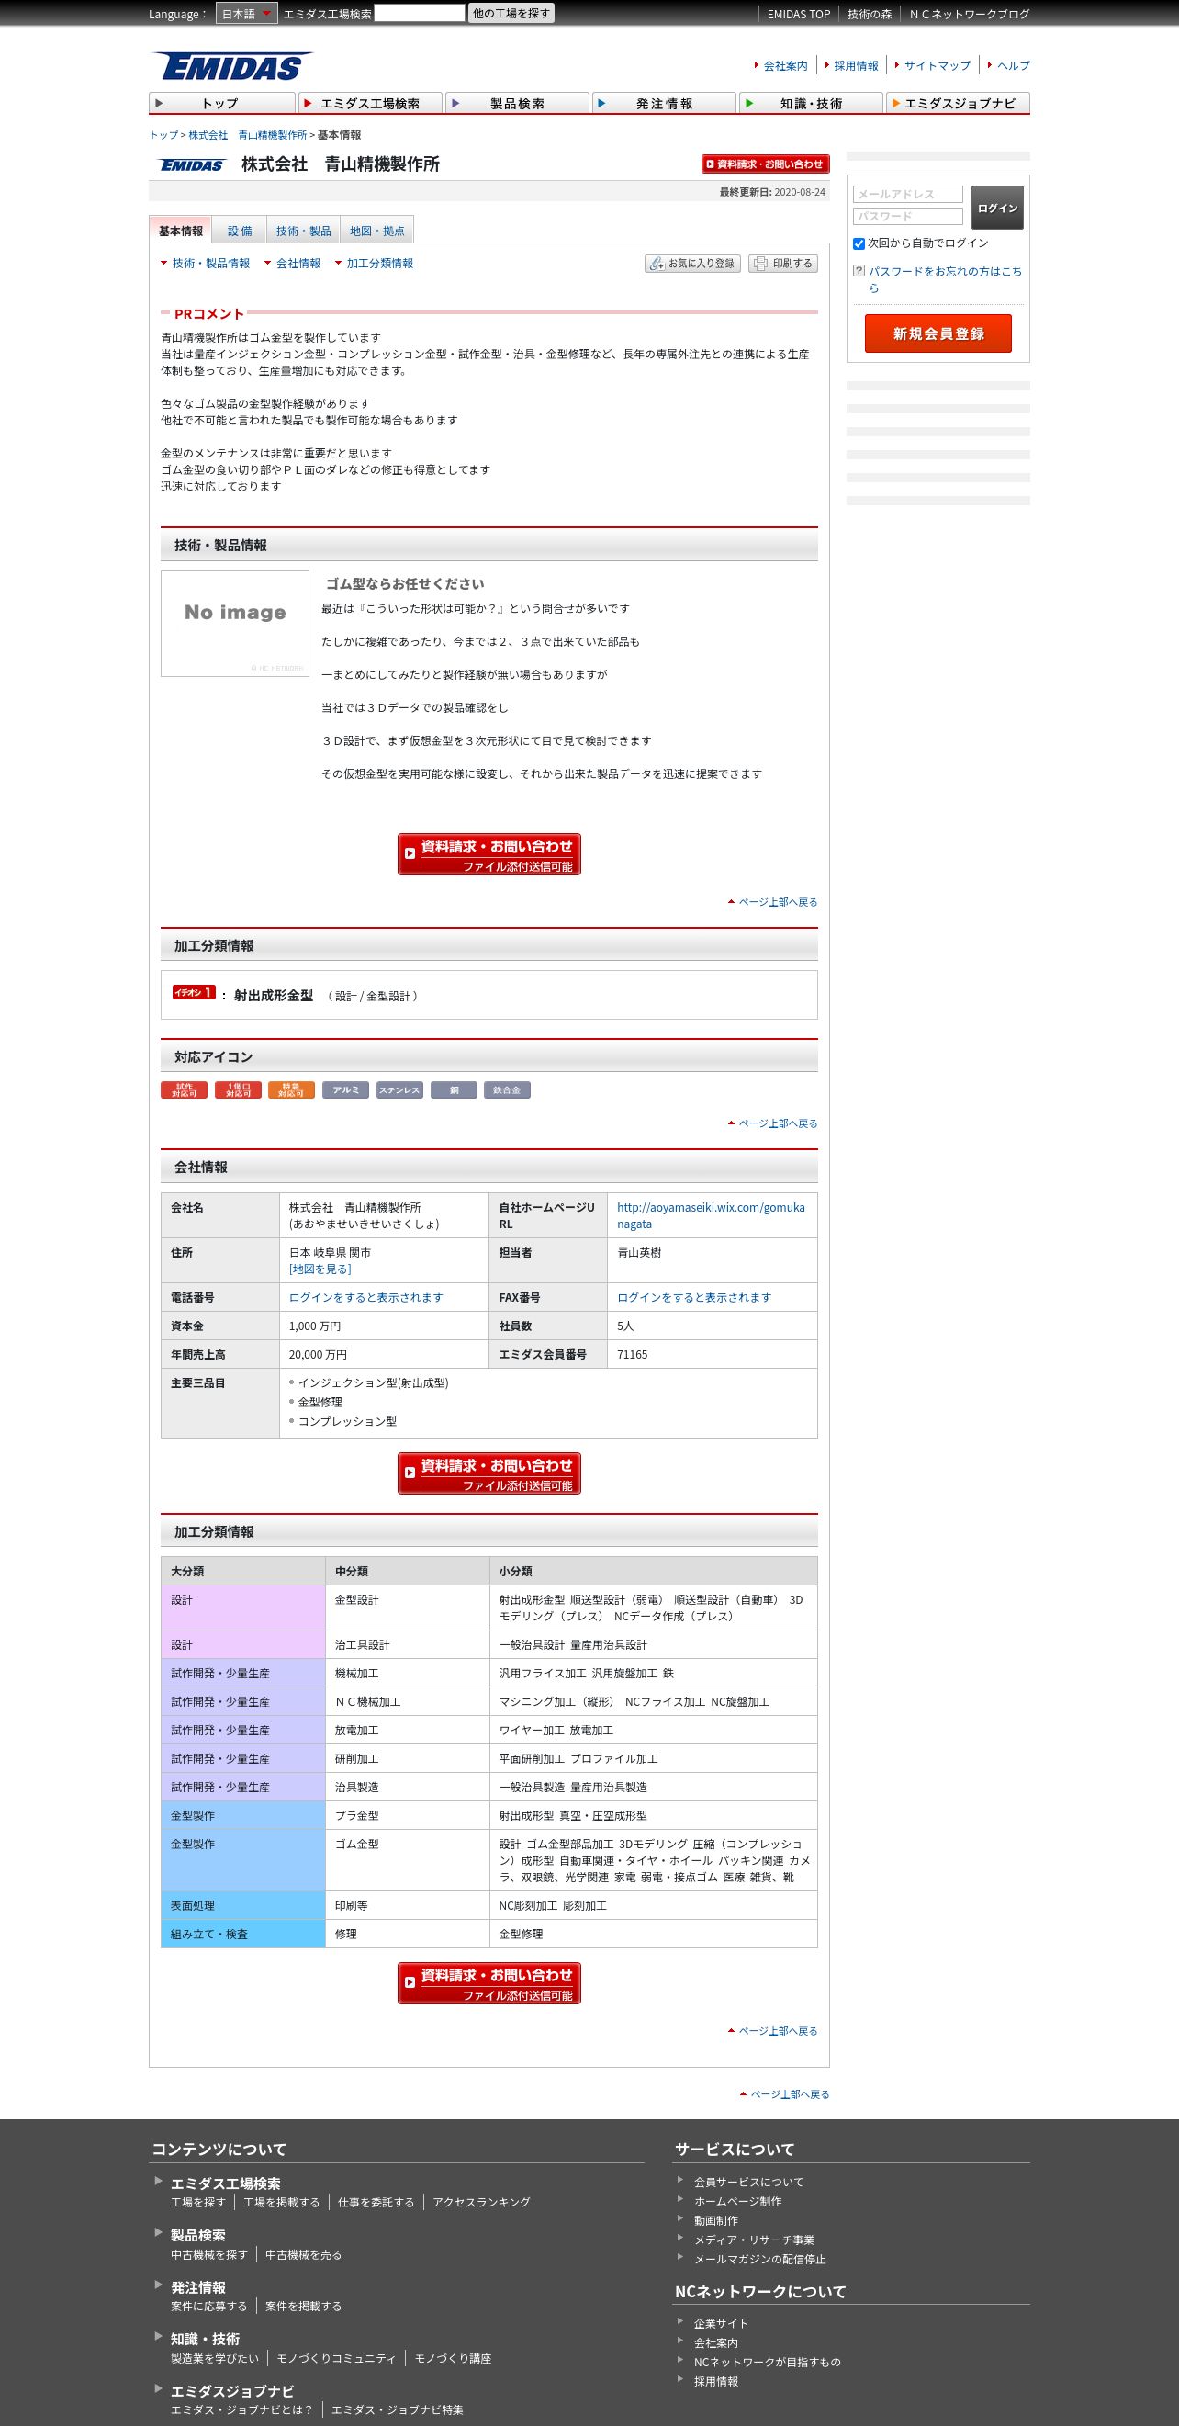1179x2426 pixels.
Task: Open the トップ navigation menu
Action: coord(222,103)
